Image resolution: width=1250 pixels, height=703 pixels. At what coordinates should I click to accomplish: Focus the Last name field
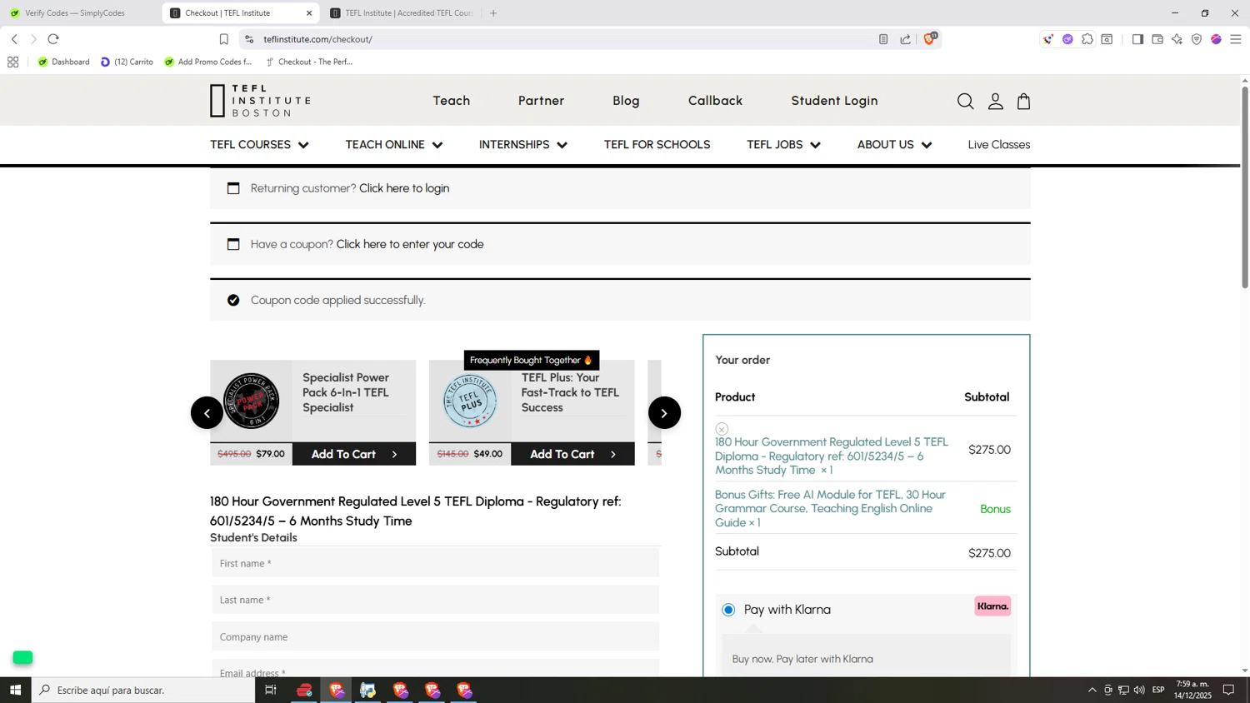[x=435, y=600]
